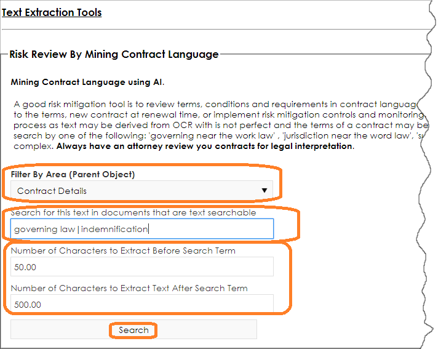Image resolution: width=441 pixels, height=349 pixels.
Task: Open the Text Extraction Tools heading link
Action: point(52,12)
